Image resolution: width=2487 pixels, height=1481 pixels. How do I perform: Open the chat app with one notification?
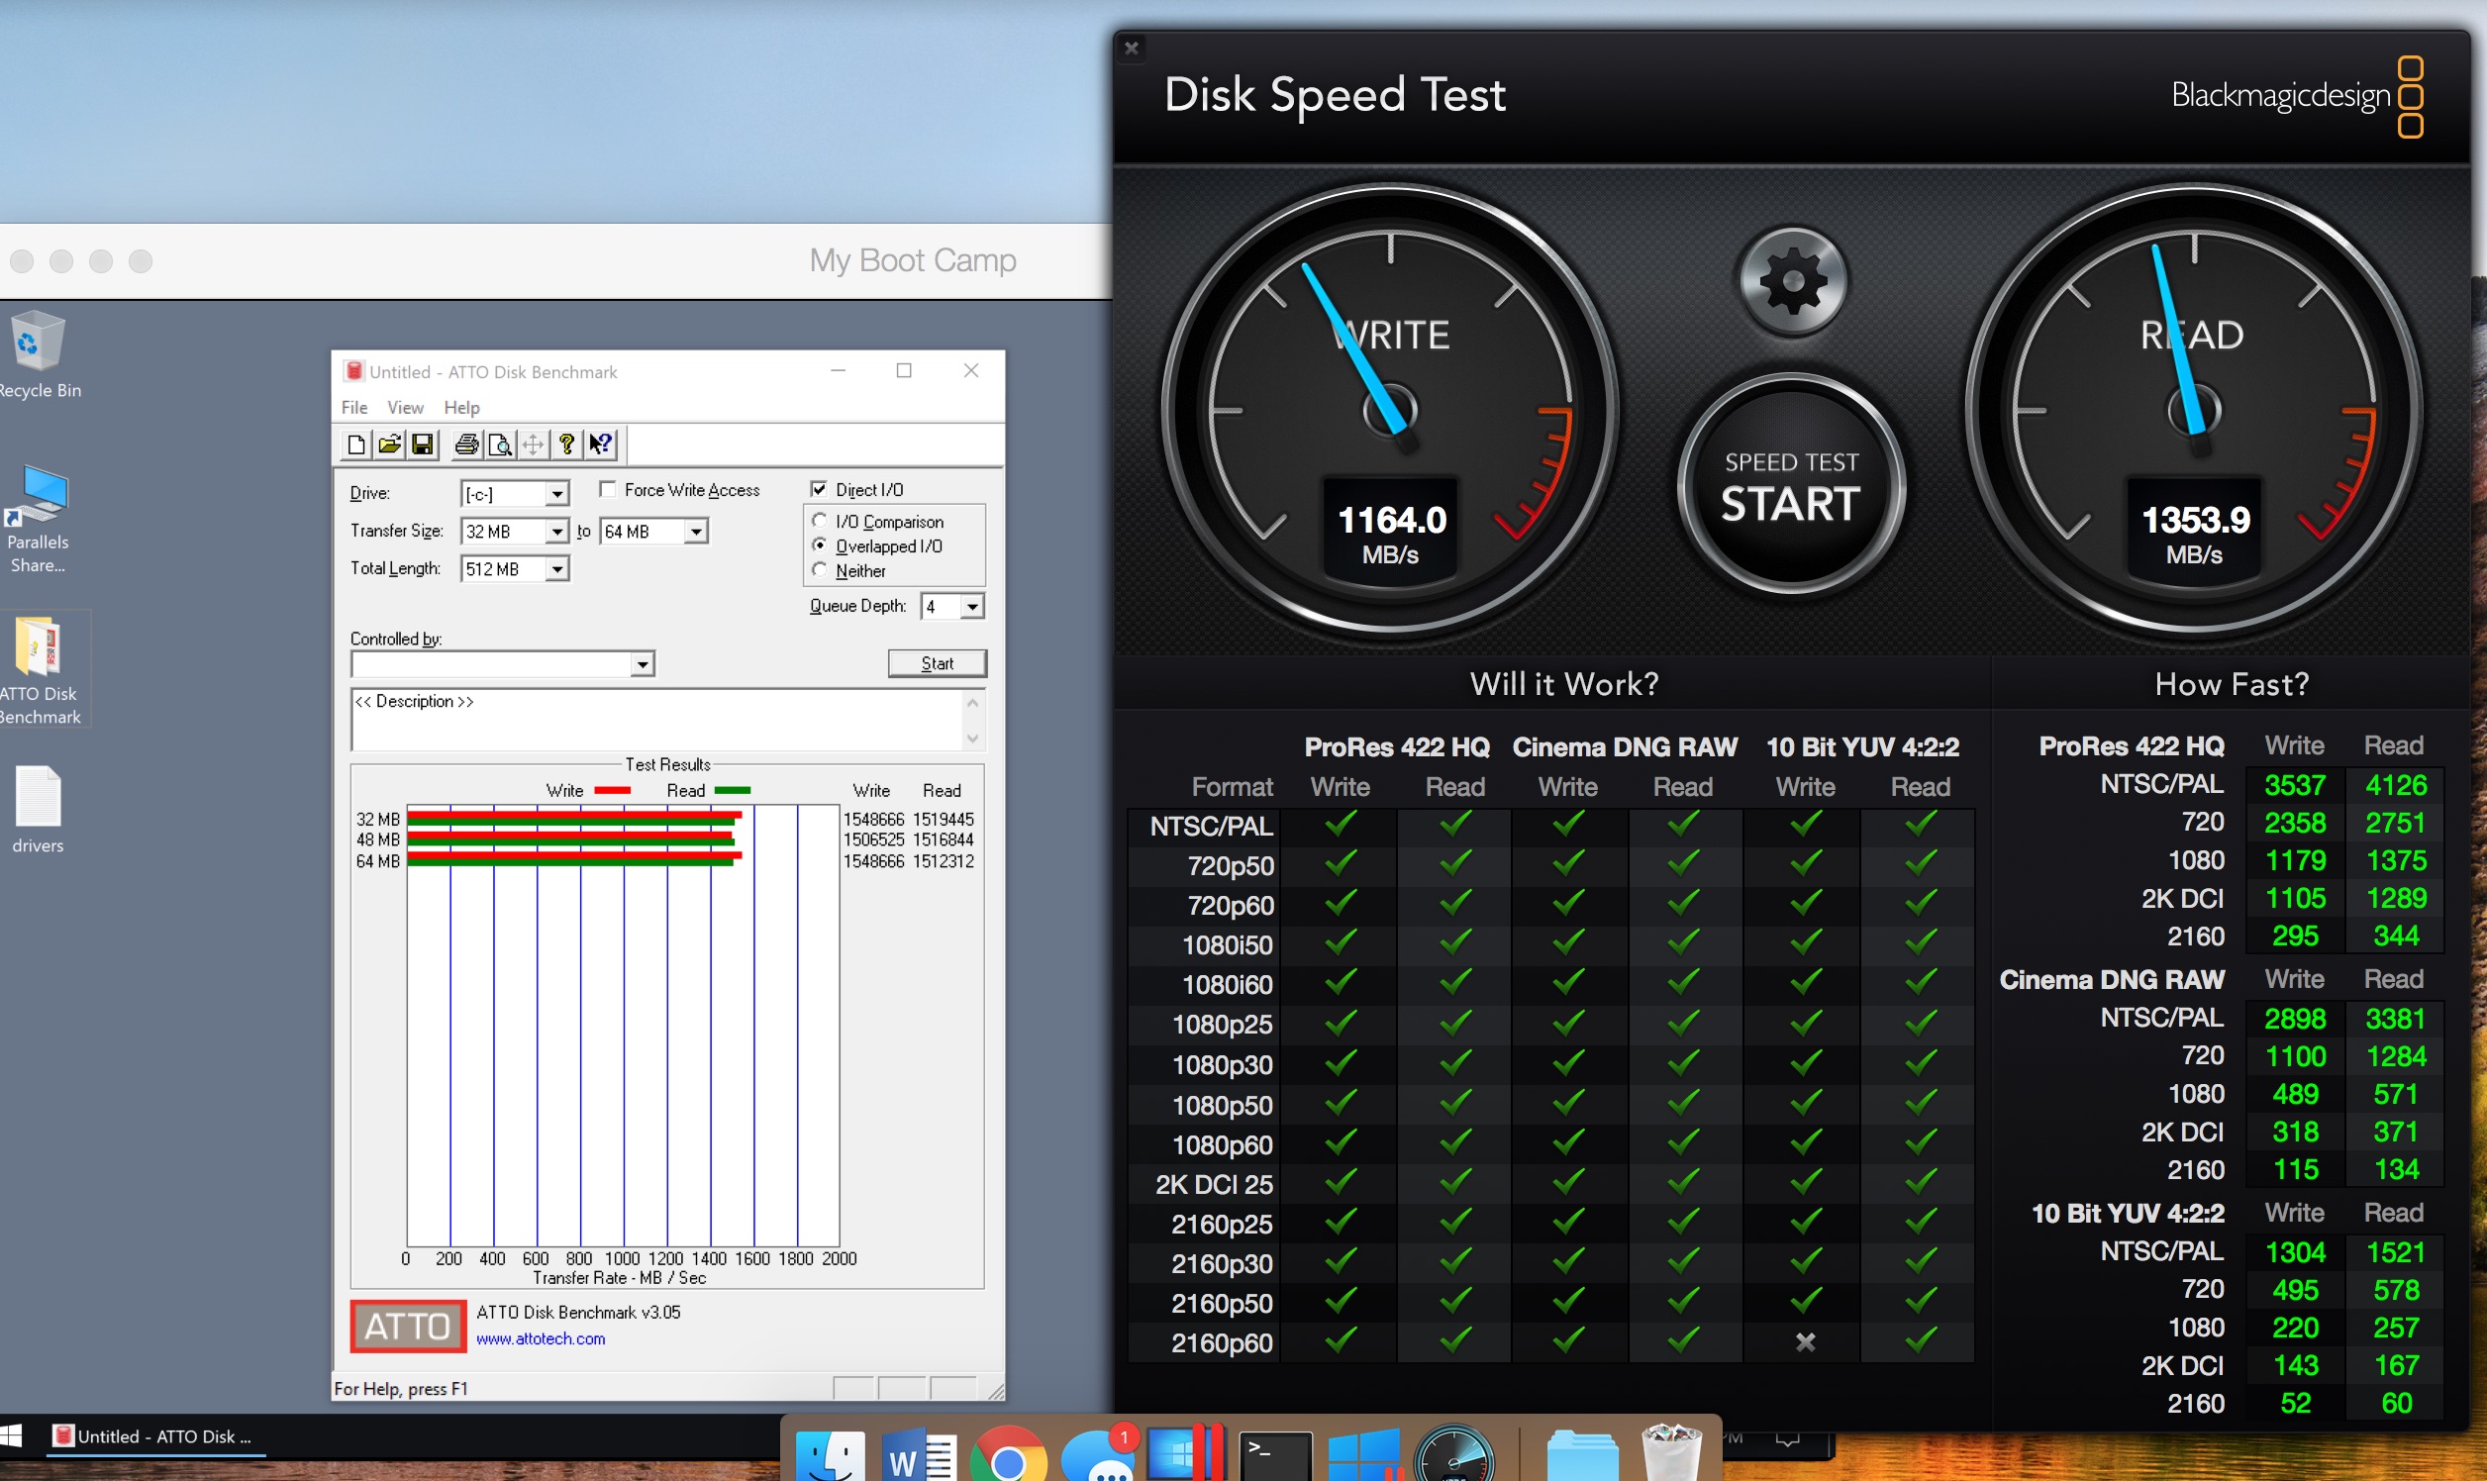pyautogui.click(x=1101, y=1455)
